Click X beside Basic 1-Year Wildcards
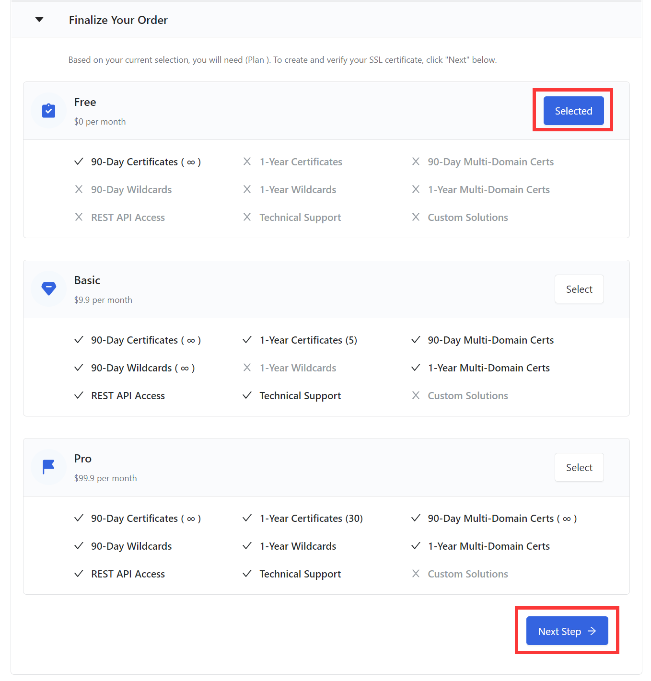651x681 pixels. tap(247, 368)
